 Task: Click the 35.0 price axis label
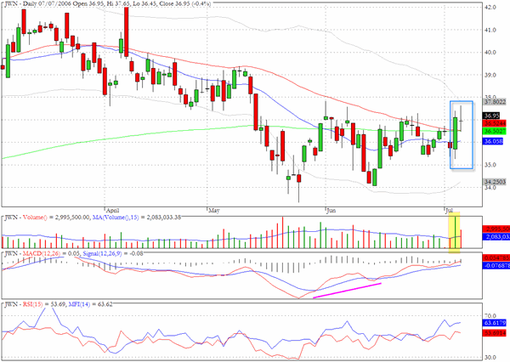[490, 165]
